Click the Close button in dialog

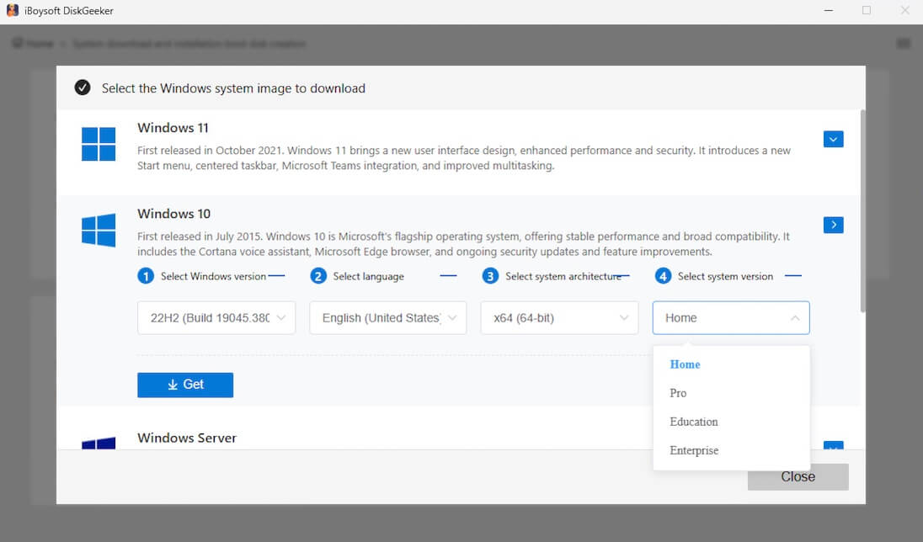[798, 476]
